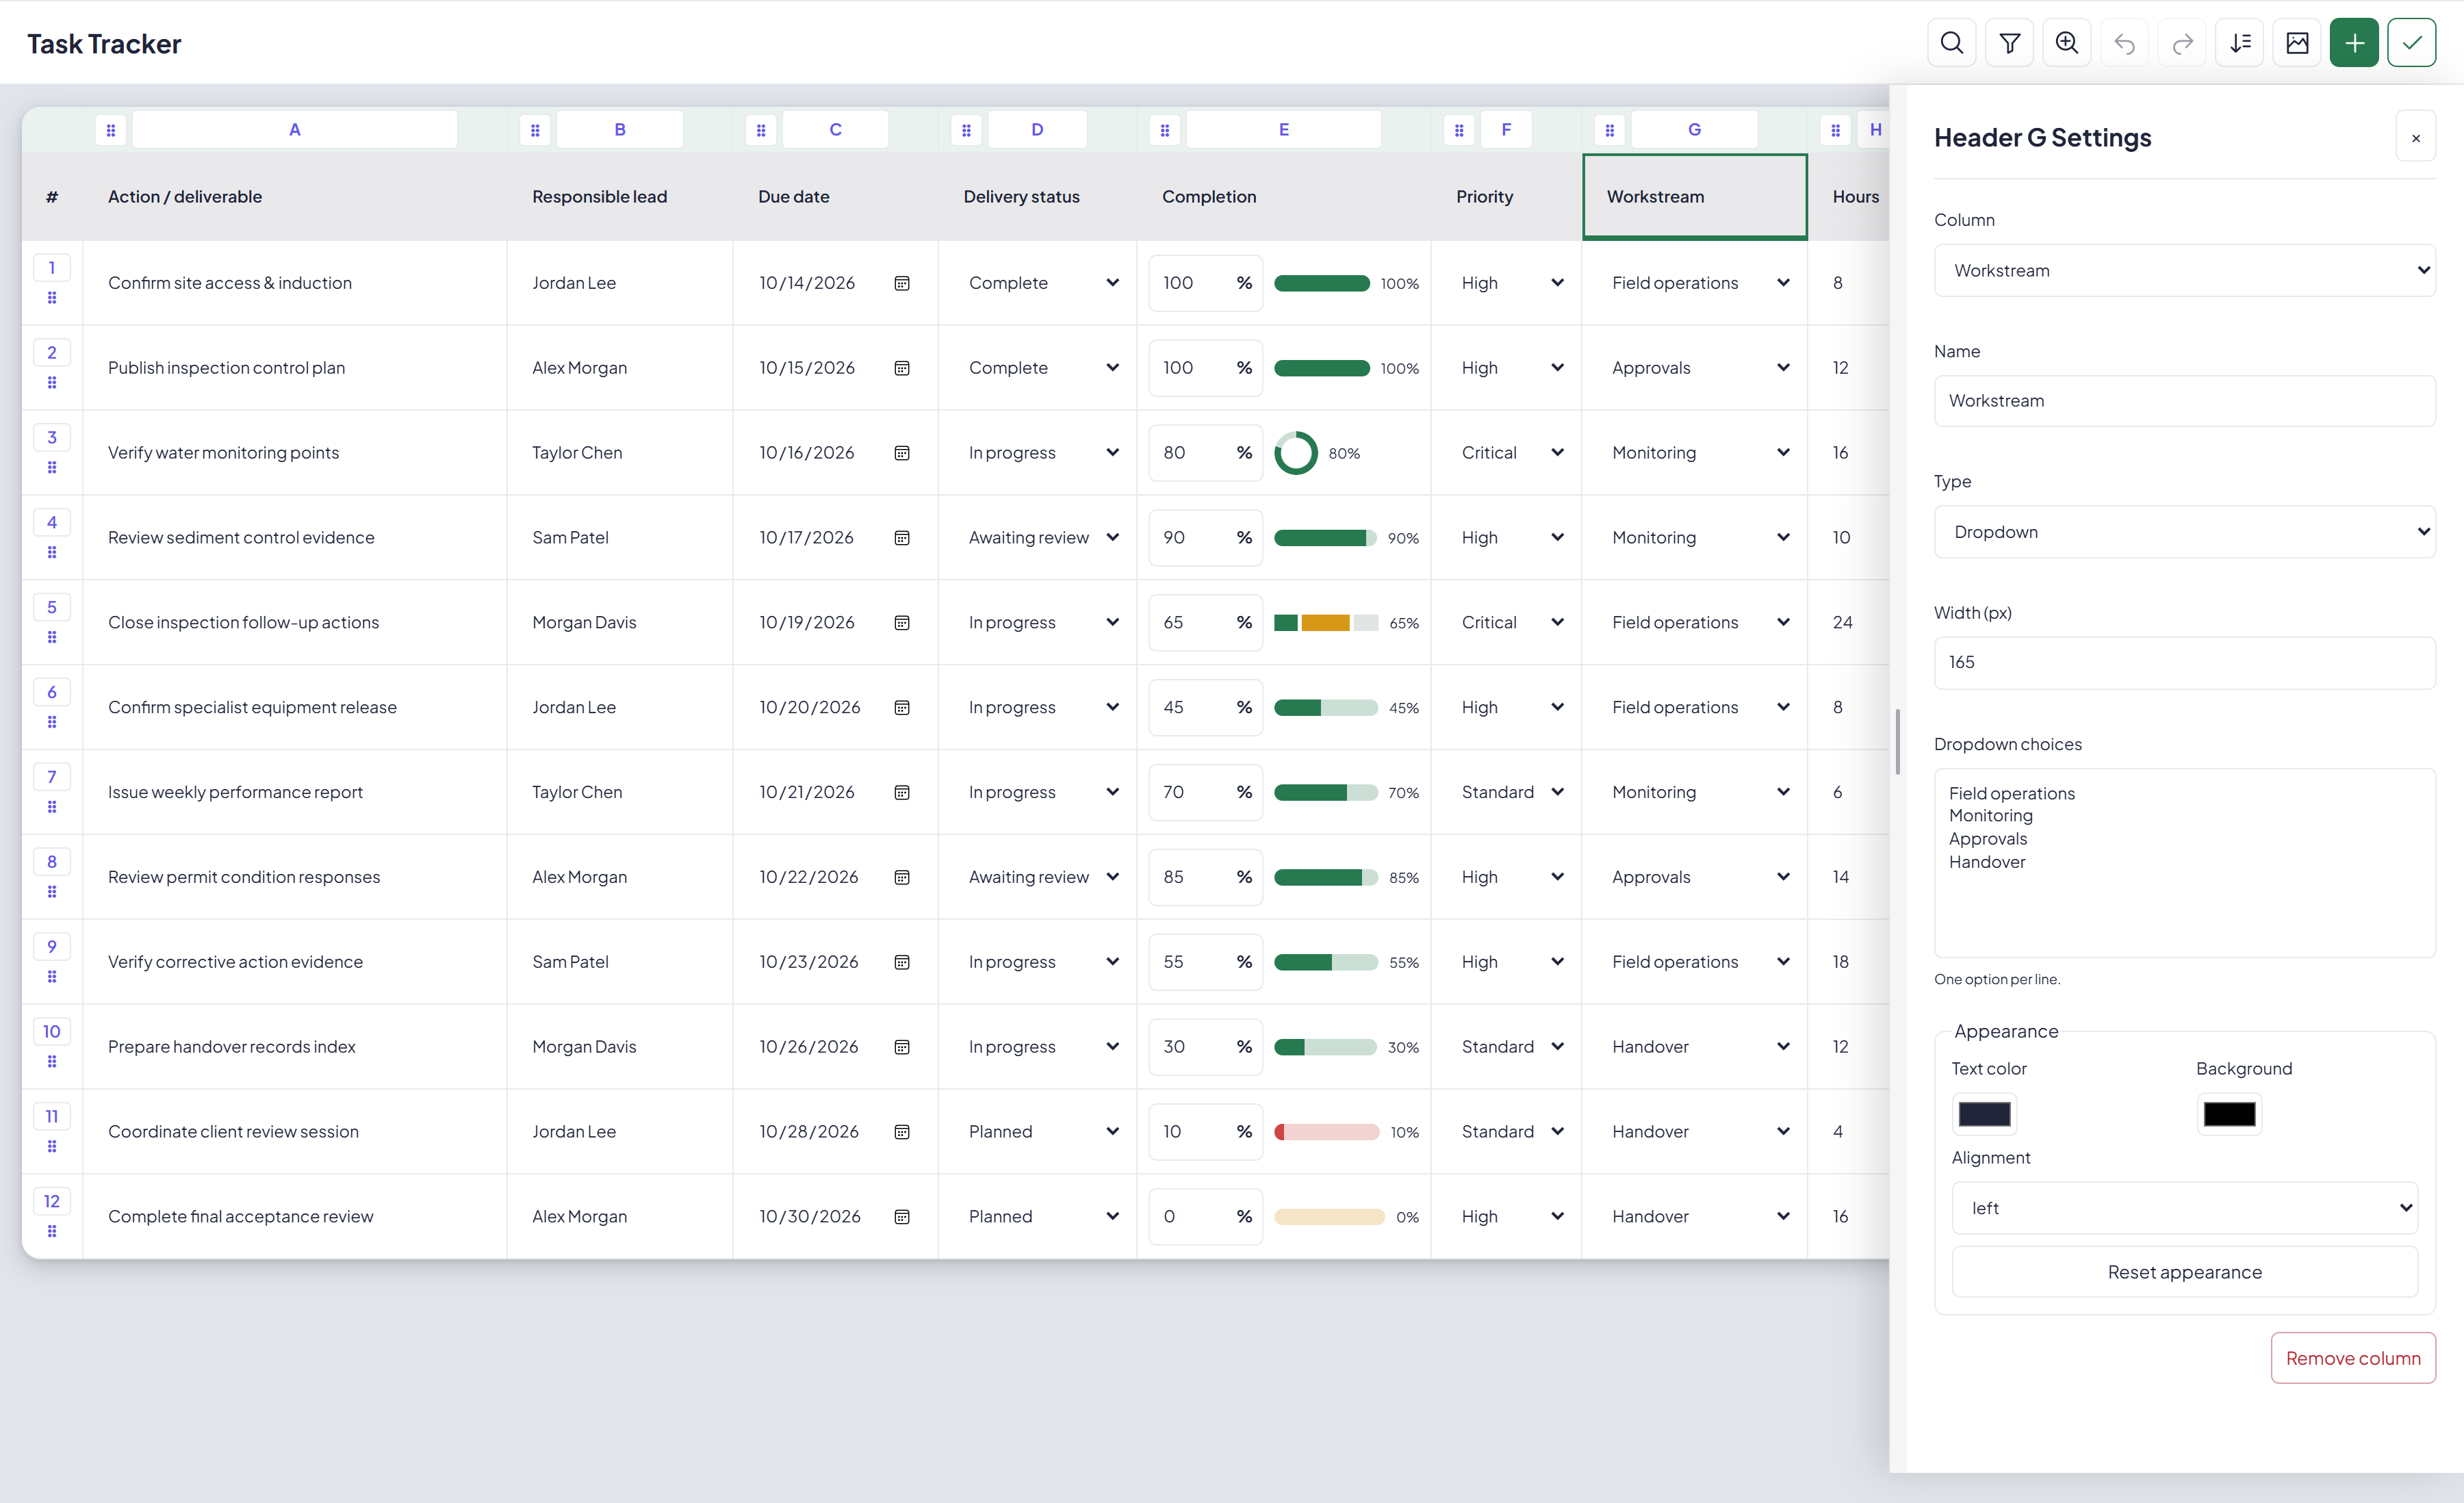Open the Alignment dropdown set to left
2464x1503 pixels.
[x=2184, y=1208]
